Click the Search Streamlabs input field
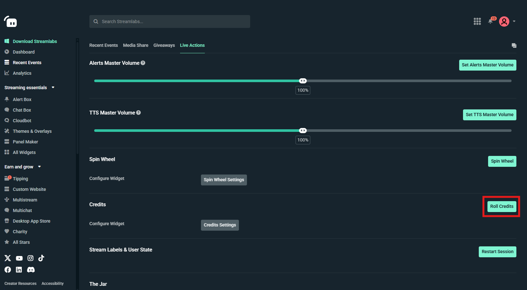The image size is (527, 290). [x=174, y=21]
